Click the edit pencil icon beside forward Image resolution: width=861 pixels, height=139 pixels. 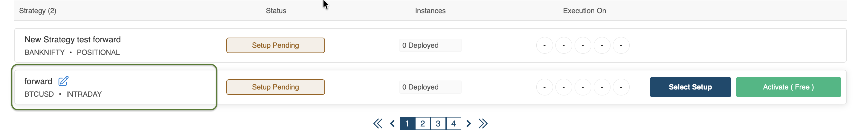pyautogui.click(x=63, y=81)
